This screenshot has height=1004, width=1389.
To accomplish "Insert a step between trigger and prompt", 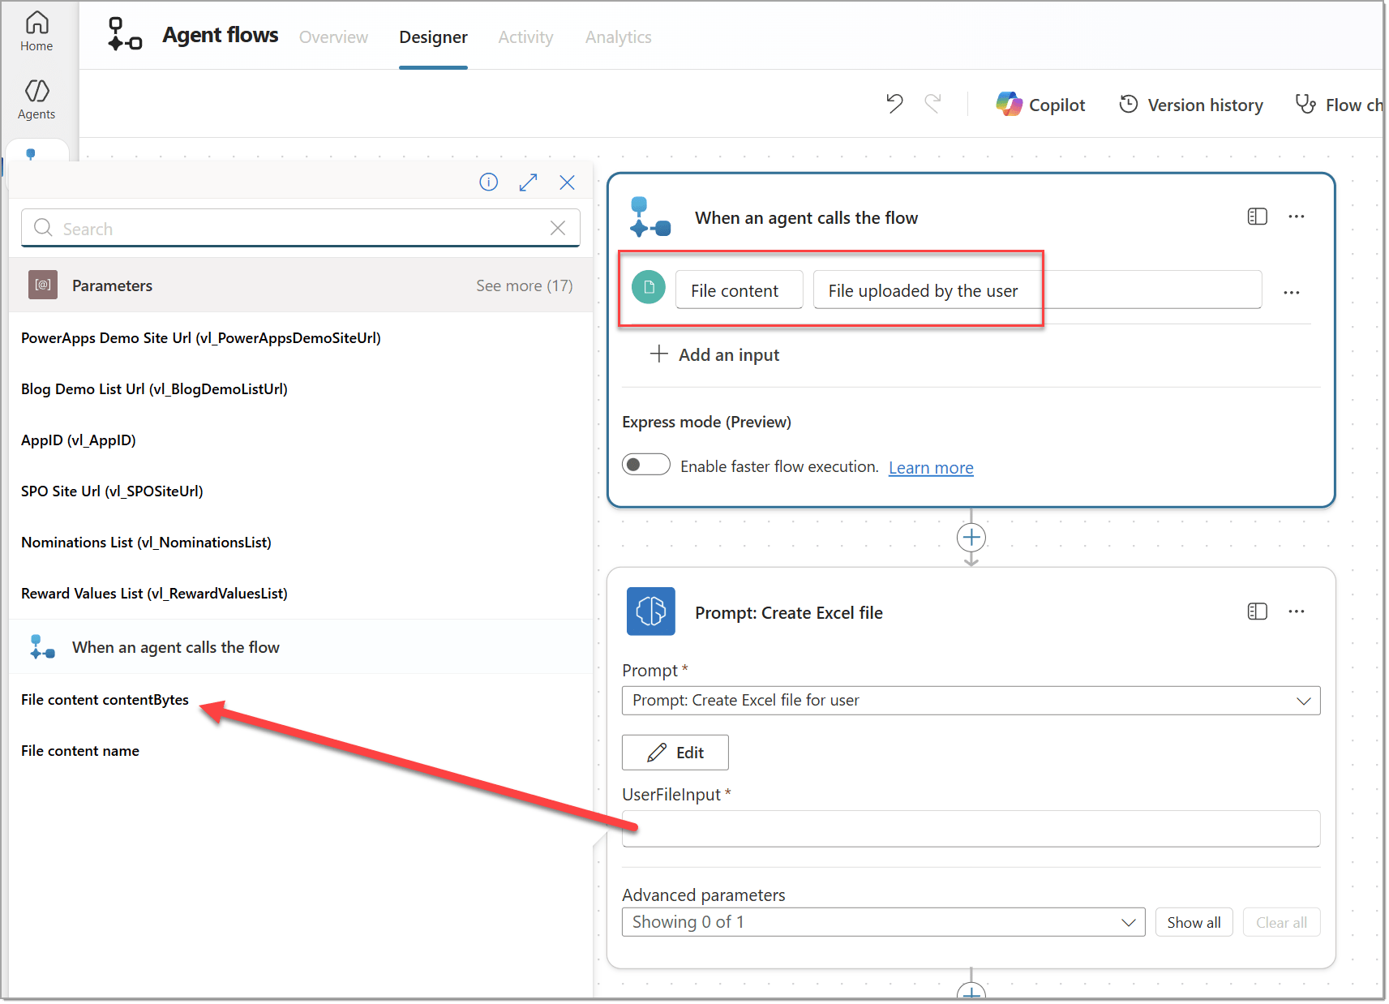I will [971, 537].
